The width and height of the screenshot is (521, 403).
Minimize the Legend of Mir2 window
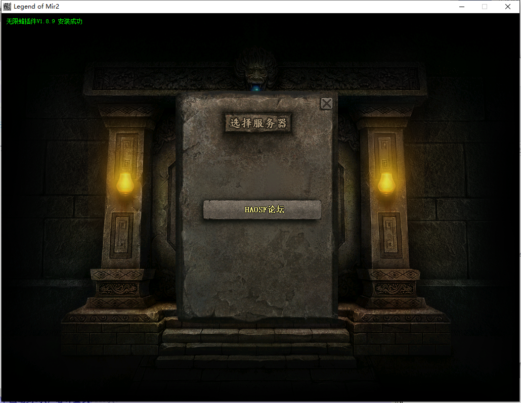point(462,7)
